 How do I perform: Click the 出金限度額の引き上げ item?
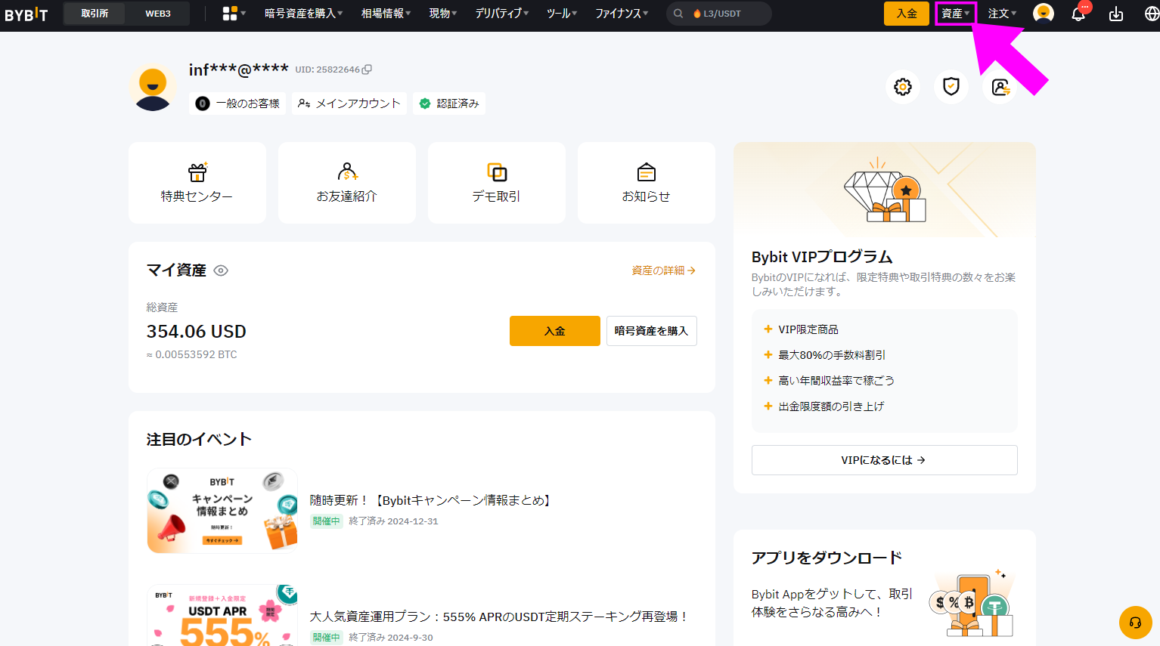[824, 406]
